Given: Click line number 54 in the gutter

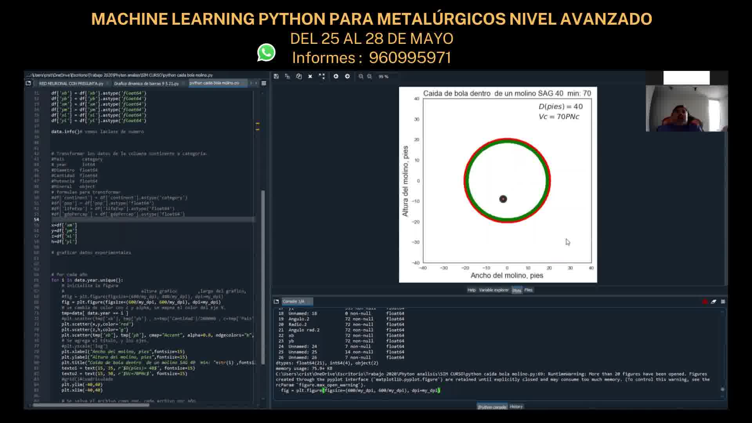Looking at the screenshot, I should 36,220.
